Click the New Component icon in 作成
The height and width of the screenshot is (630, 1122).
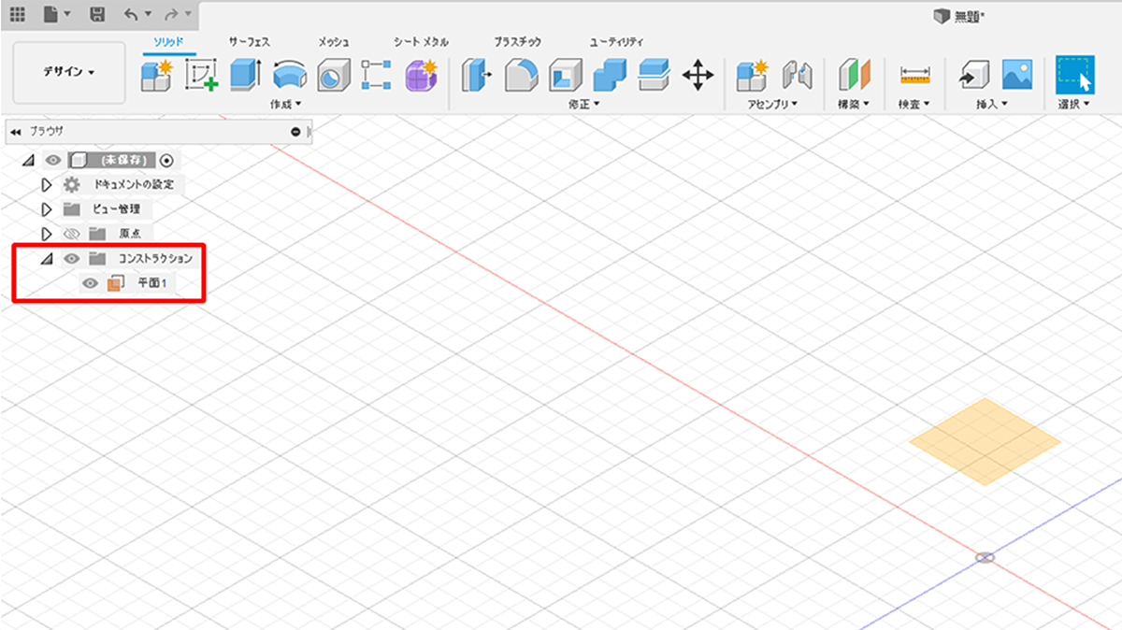click(155, 75)
